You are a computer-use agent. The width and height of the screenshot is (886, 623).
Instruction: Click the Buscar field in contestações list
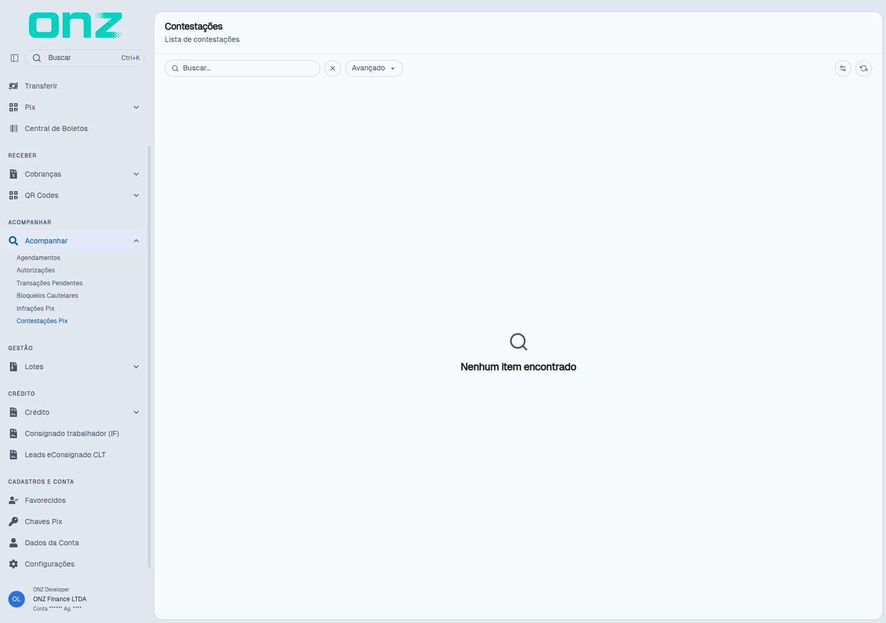pos(242,68)
